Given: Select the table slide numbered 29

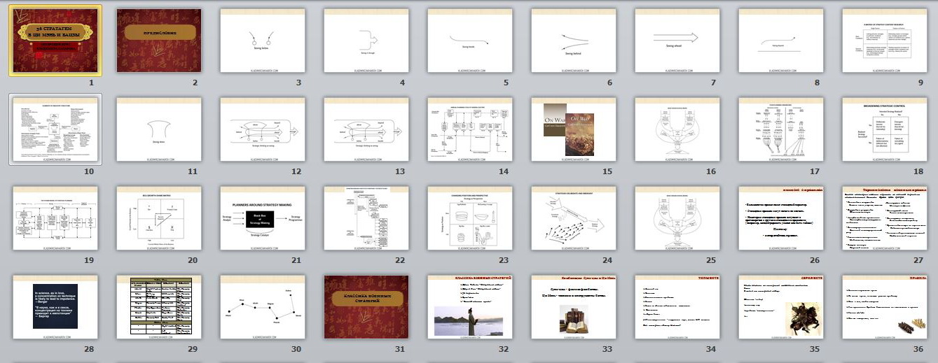Looking at the screenshot, I should (159, 306).
